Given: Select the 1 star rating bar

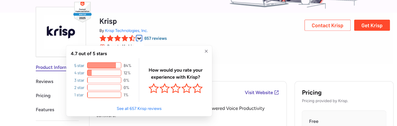Looking at the screenshot, I should (x=104, y=95).
